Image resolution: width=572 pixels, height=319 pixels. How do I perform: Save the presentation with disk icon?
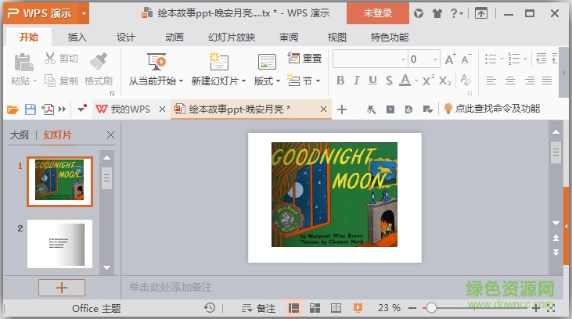[x=31, y=109]
